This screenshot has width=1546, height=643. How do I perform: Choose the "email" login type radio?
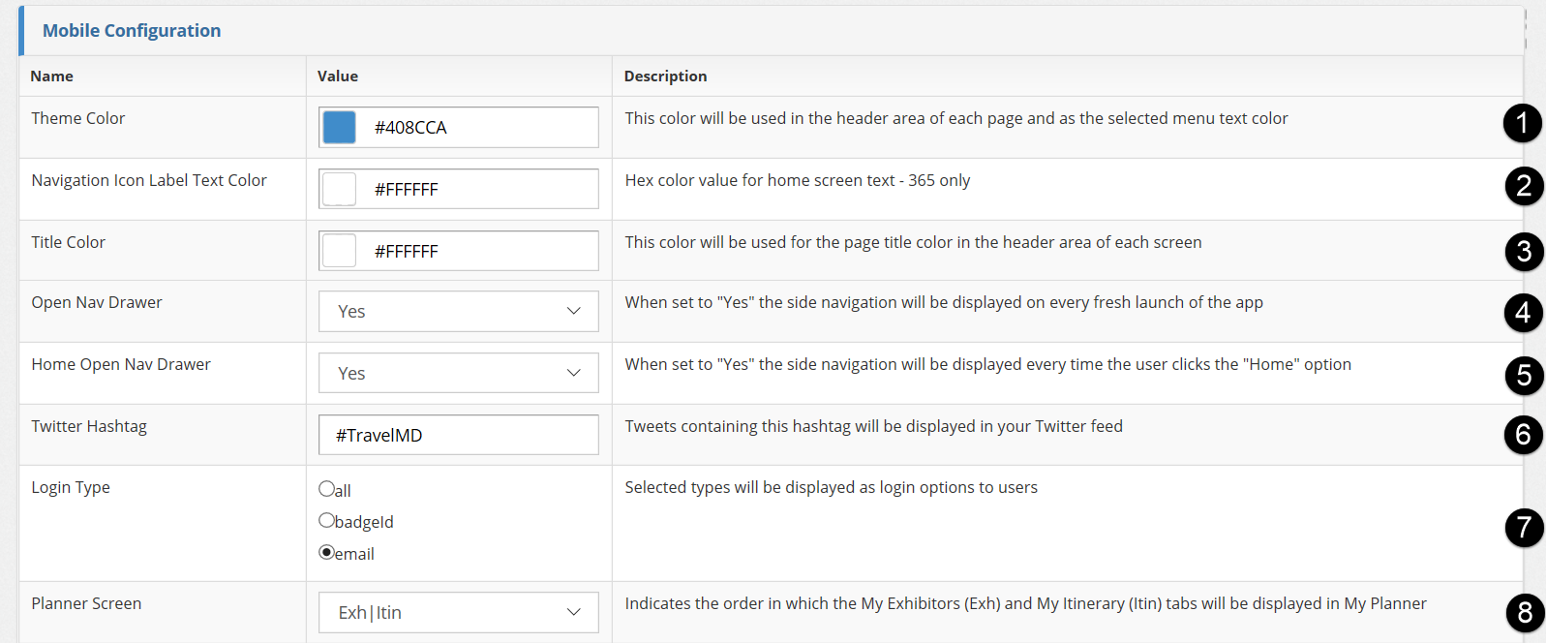pos(326,553)
